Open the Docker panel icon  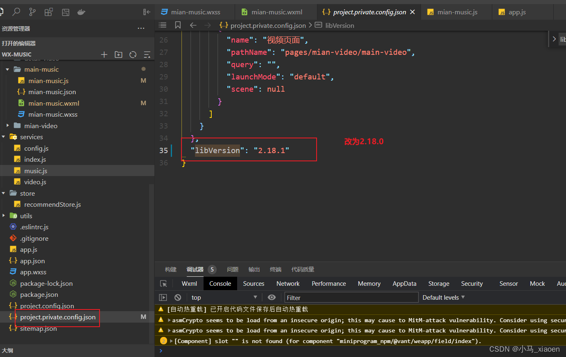tap(82, 12)
